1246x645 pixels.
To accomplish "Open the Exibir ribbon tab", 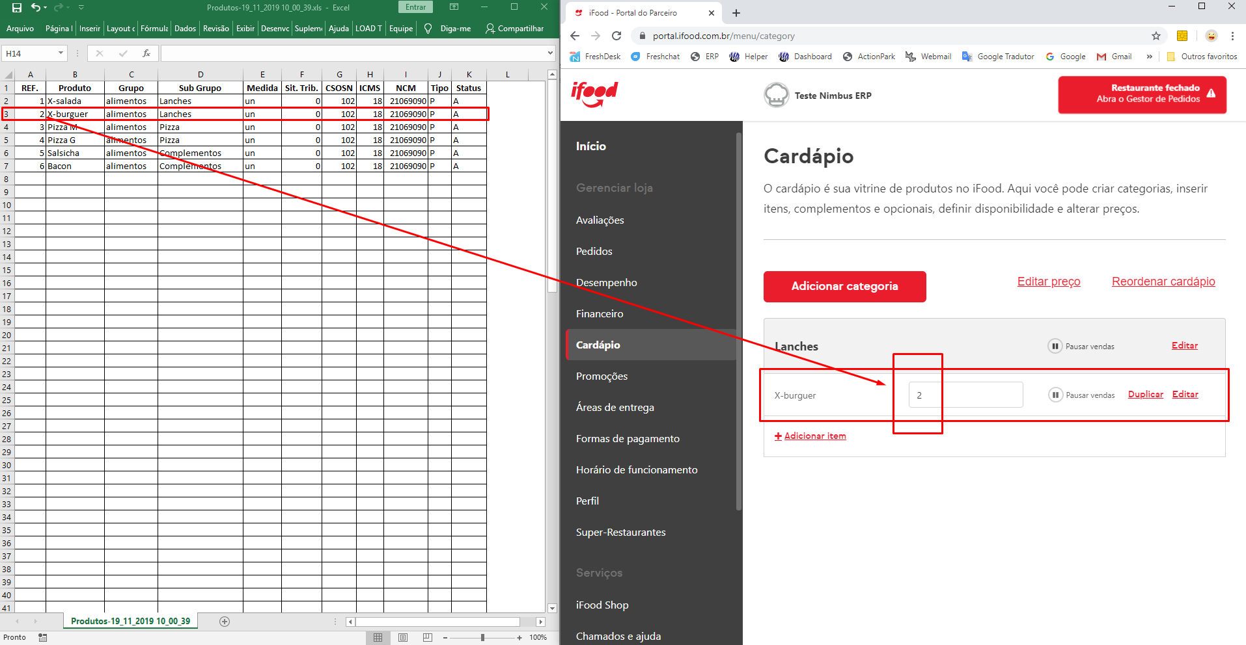I will (245, 29).
